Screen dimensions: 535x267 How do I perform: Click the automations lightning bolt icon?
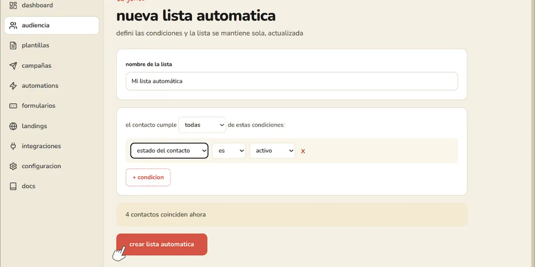pyautogui.click(x=13, y=86)
